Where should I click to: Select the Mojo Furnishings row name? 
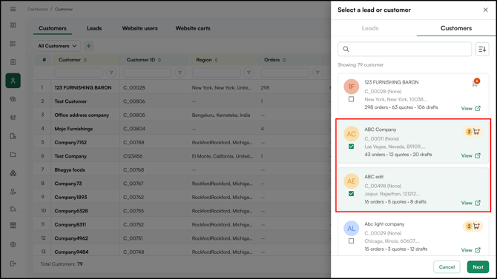pyautogui.click(x=73, y=129)
